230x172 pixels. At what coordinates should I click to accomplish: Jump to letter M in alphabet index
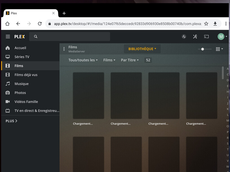pyautogui.click(x=227, y=121)
